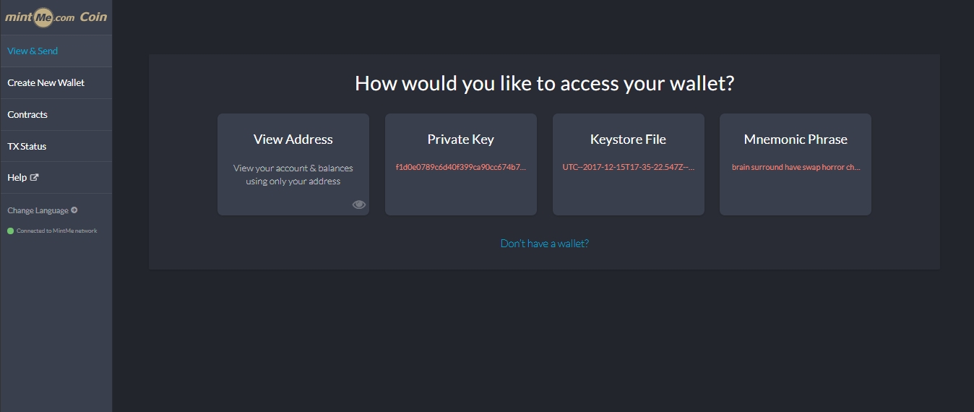This screenshot has height=412, width=974.
Task: Open the View & Send menu item
Action: coord(33,51)
